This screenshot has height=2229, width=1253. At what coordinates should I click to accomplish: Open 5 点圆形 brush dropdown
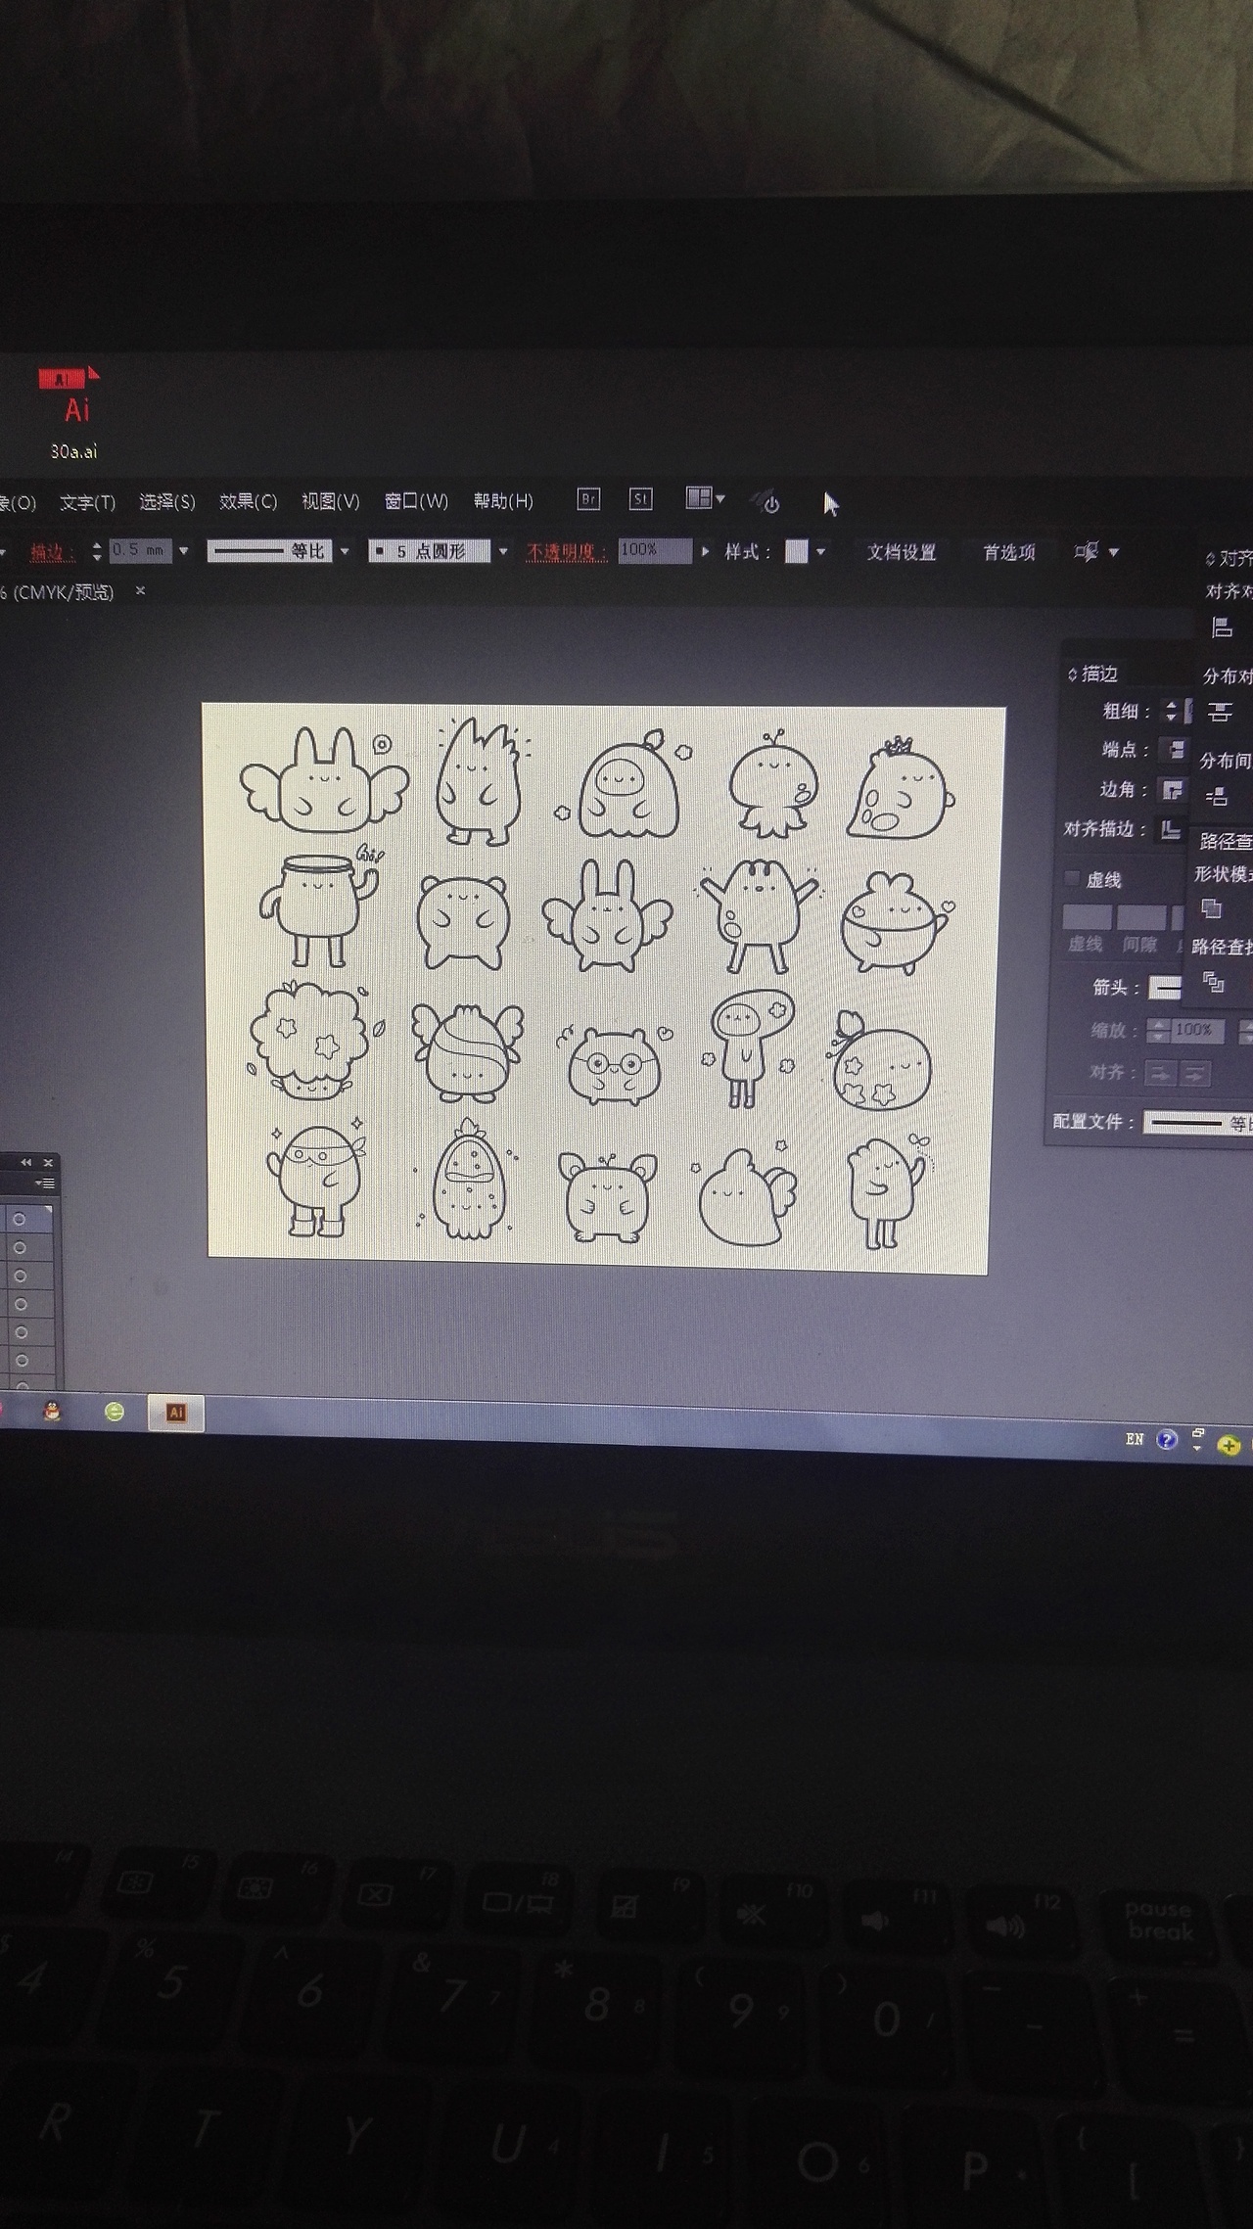coord(503,551)
